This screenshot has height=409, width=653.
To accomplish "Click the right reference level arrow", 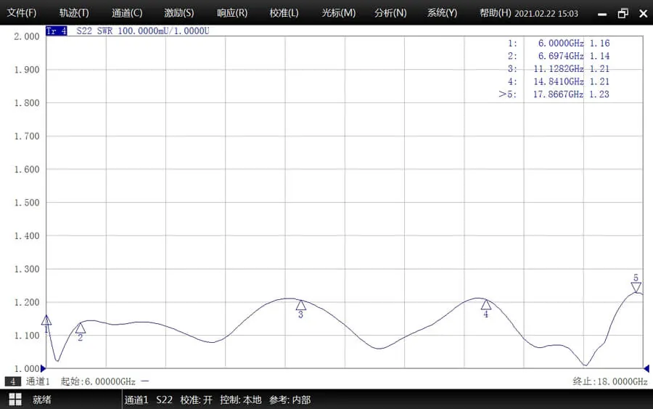I will point(646,368).
